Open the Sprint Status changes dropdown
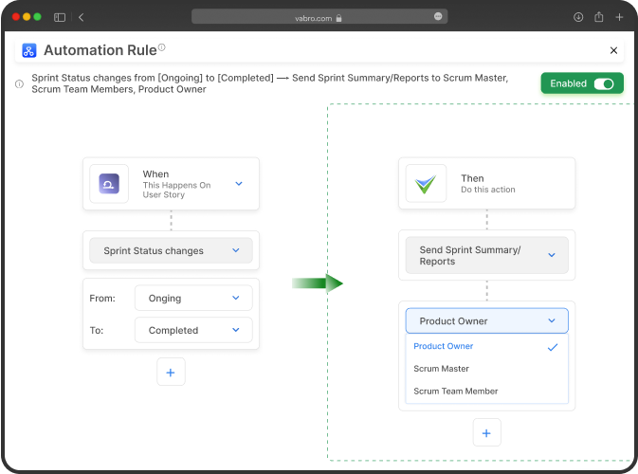Viewport: 638px width, 474px height. coord(171,251)
